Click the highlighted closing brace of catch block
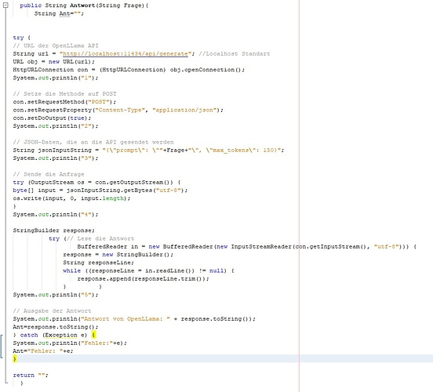 pos(15,359)
